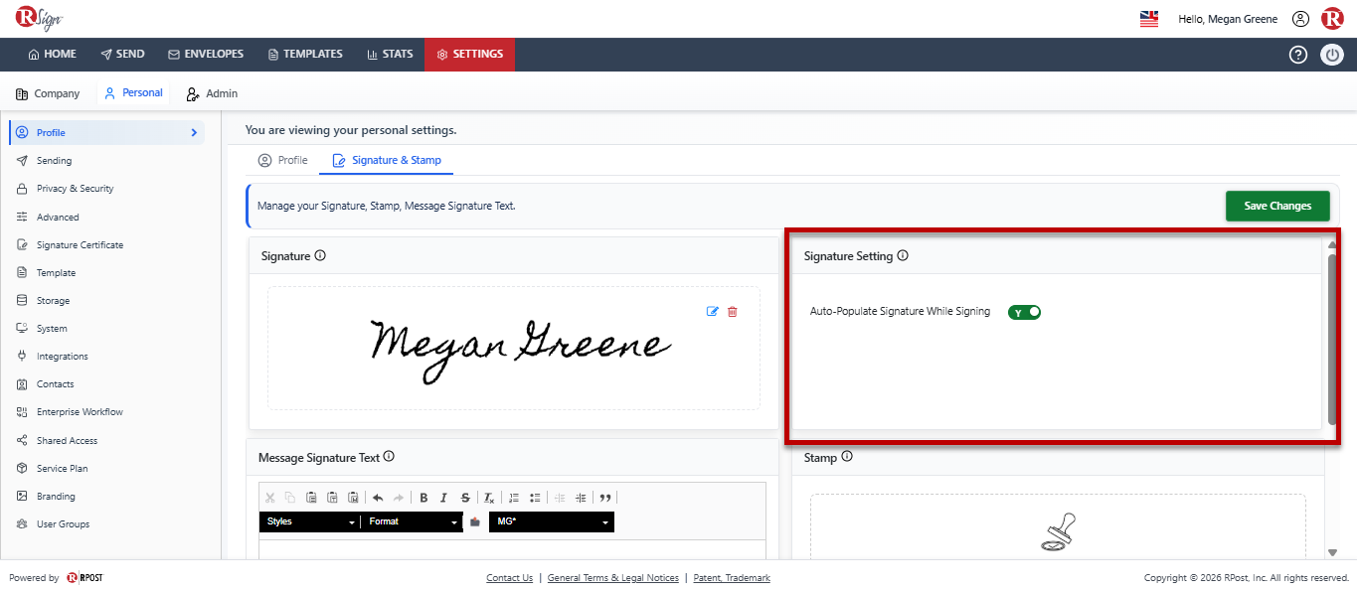Remove text formatting
The width and height of the screenshot is (1357, 592).
pos(489,498)
